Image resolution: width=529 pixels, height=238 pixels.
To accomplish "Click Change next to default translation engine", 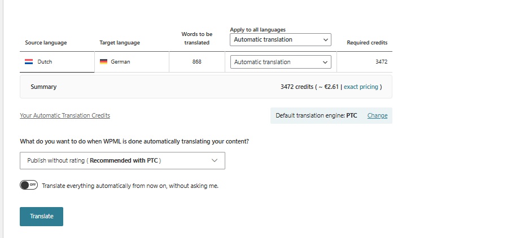I will (377, 115).
